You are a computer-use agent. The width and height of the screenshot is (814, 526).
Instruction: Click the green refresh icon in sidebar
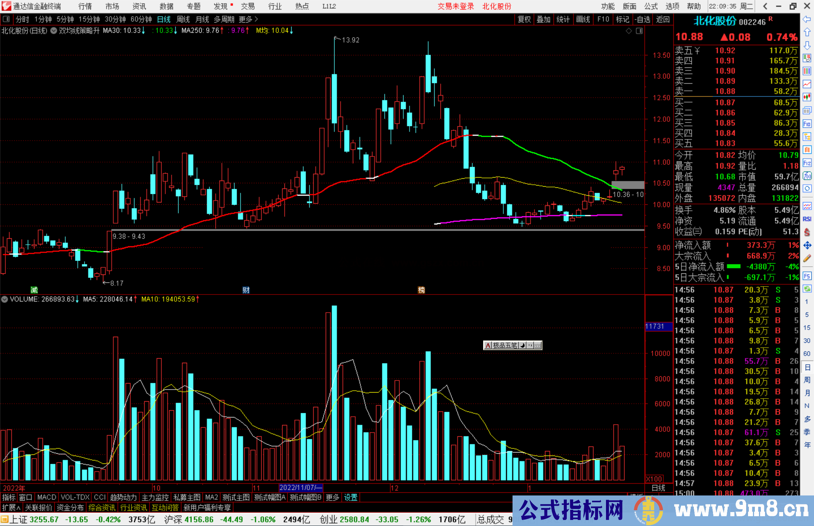coord(807,289)
